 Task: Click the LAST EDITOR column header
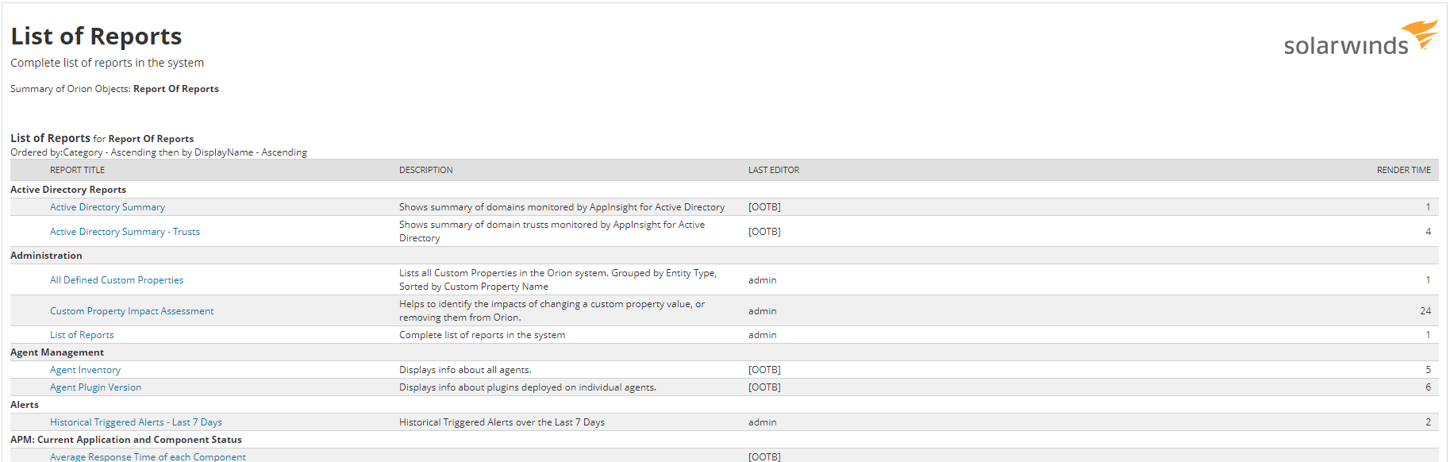(774, 170)
